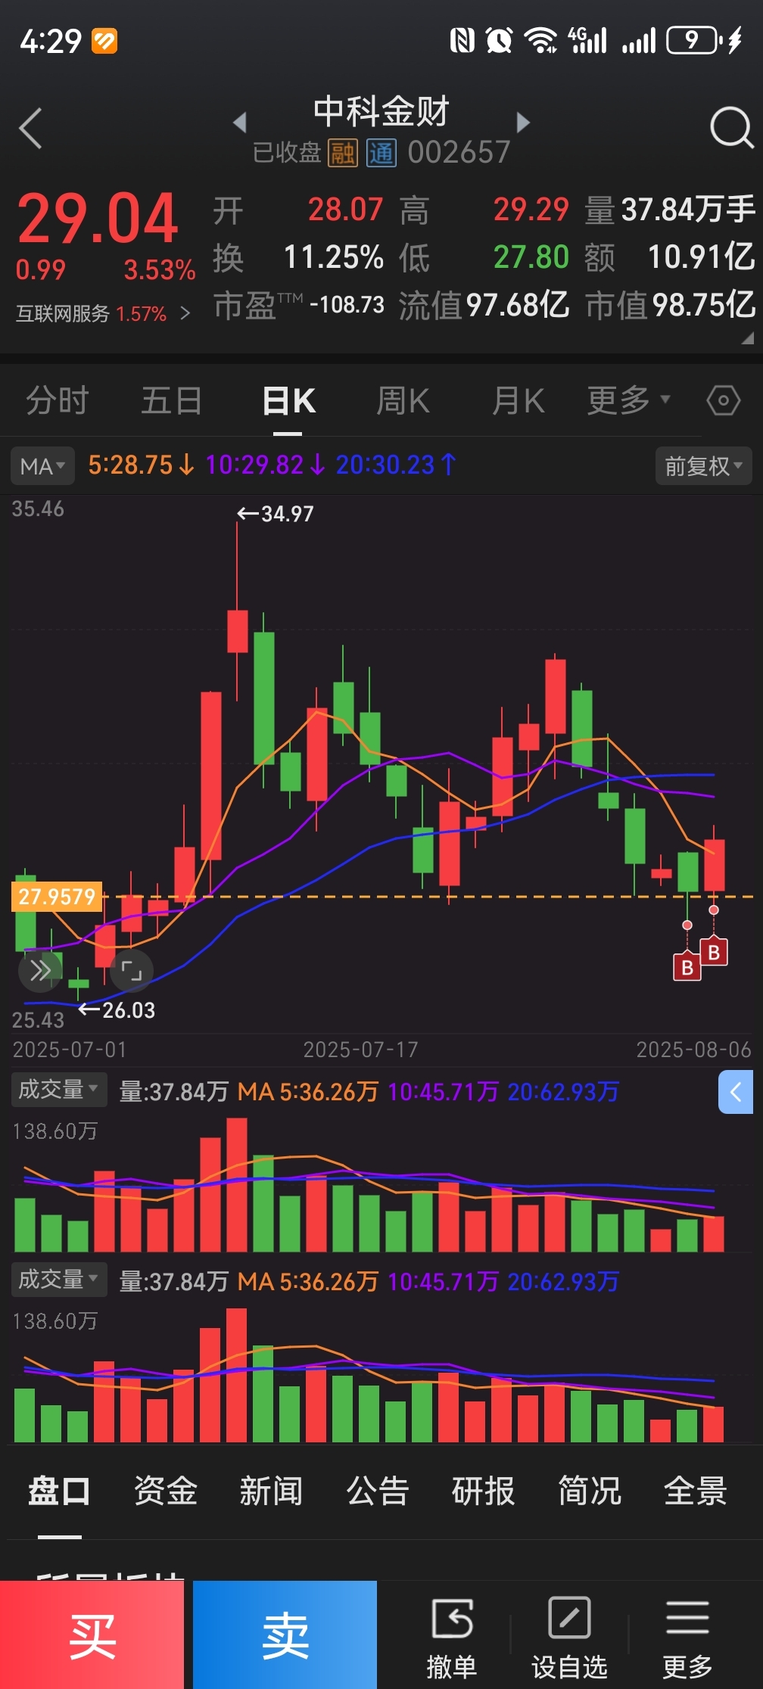This screenshot has width=763, height=1689.
Task: Tap the 26.03 low price annotation
Action: point(117,1010)
